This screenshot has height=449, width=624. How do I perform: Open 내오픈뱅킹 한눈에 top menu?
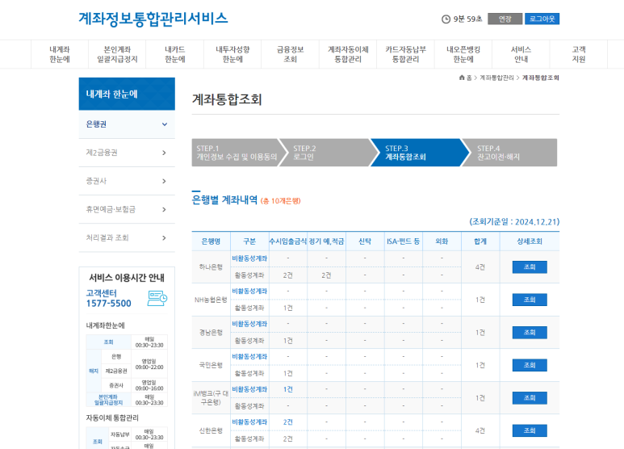point(463,54)
